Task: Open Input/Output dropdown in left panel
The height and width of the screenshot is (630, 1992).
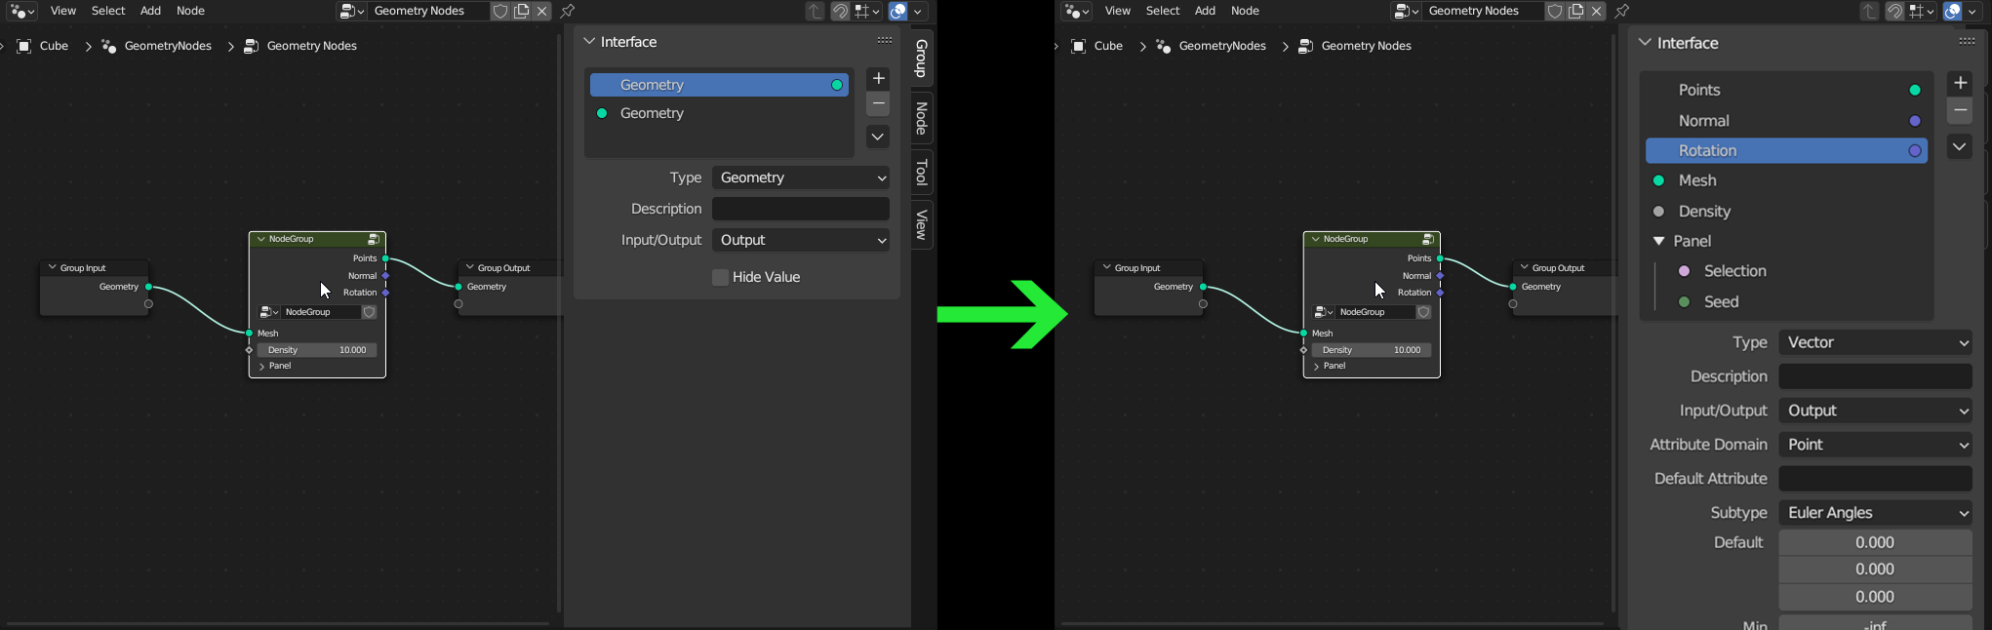Action: (801, 240)
